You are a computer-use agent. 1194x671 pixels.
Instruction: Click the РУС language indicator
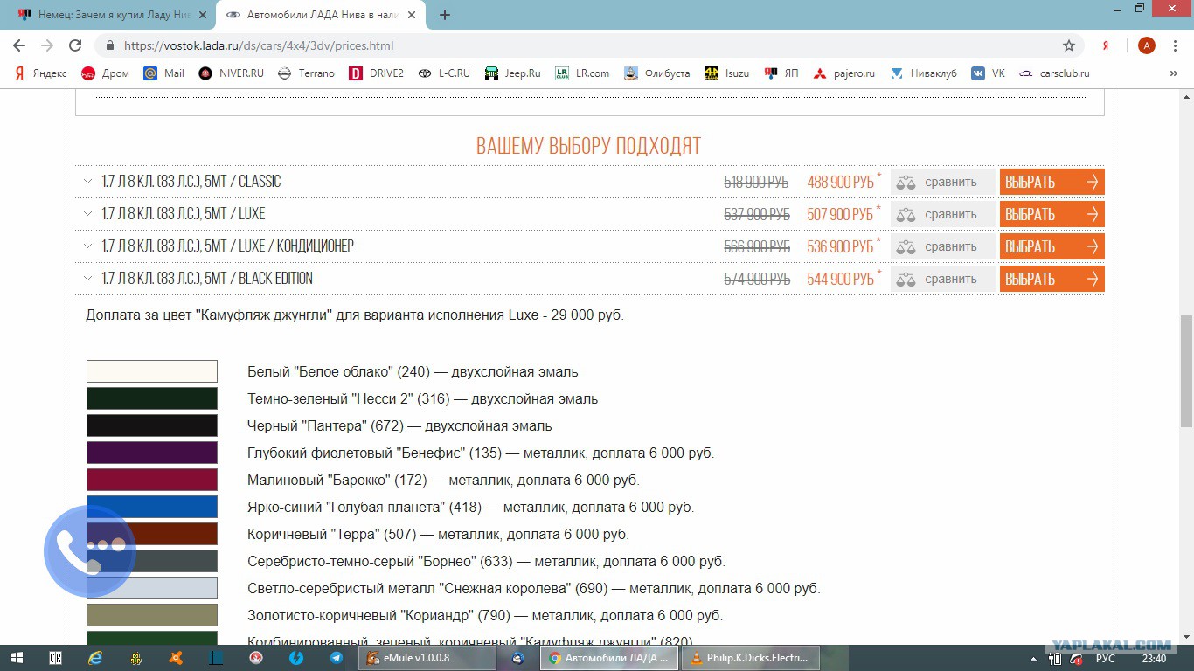1105,658
